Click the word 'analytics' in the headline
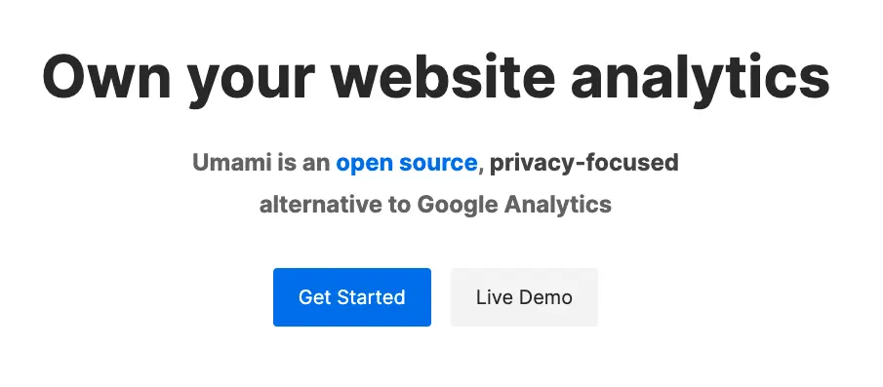 tap(700, 77)
